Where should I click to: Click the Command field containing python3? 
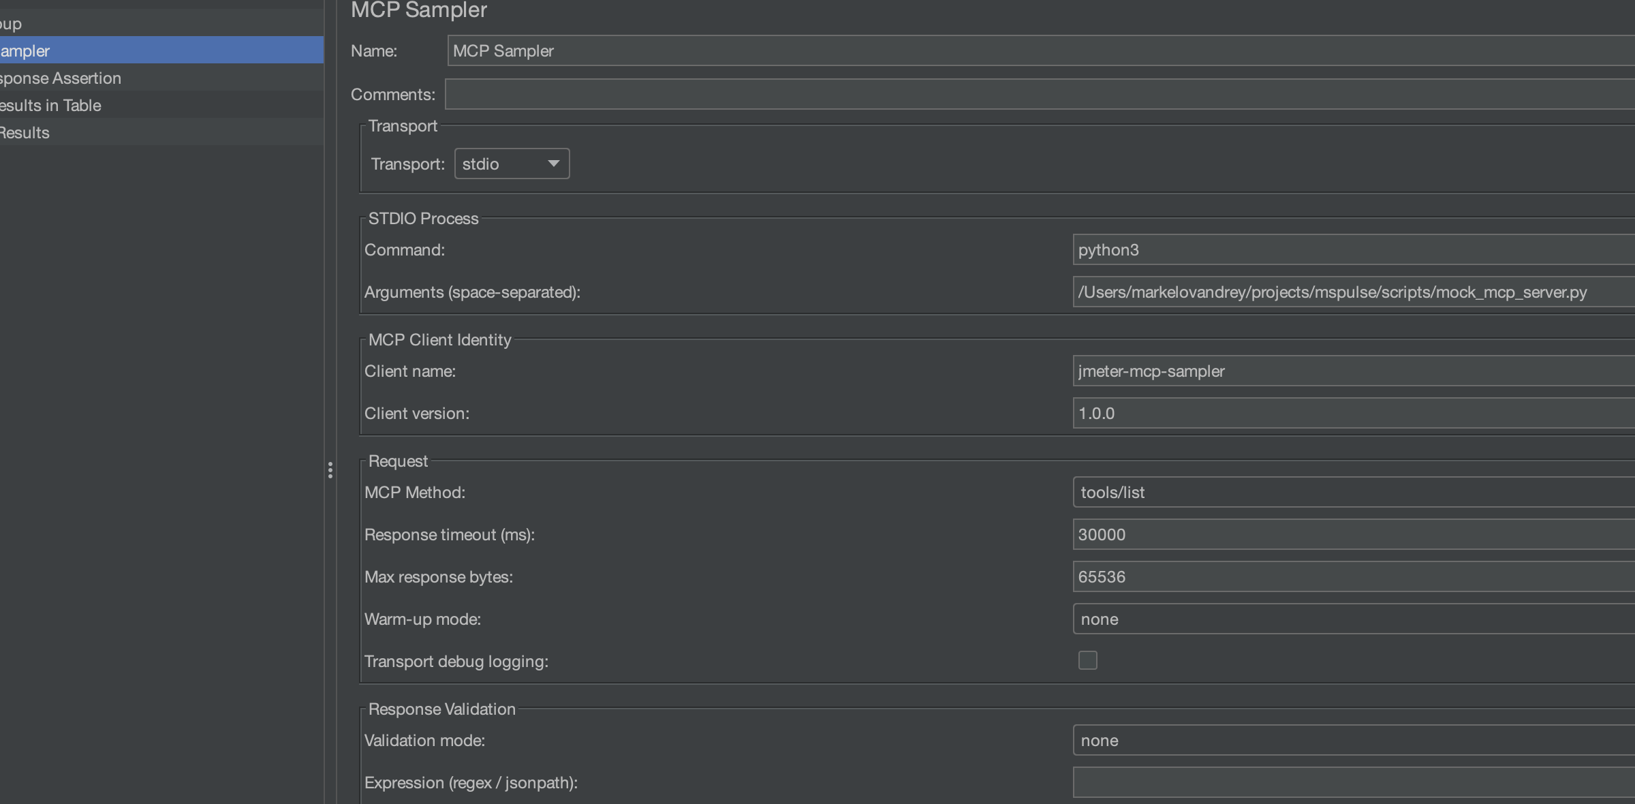point(1352,250)
